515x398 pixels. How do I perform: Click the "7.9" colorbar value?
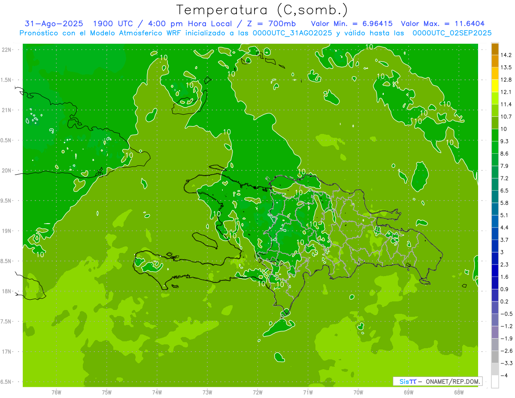(x=505, y=166)
